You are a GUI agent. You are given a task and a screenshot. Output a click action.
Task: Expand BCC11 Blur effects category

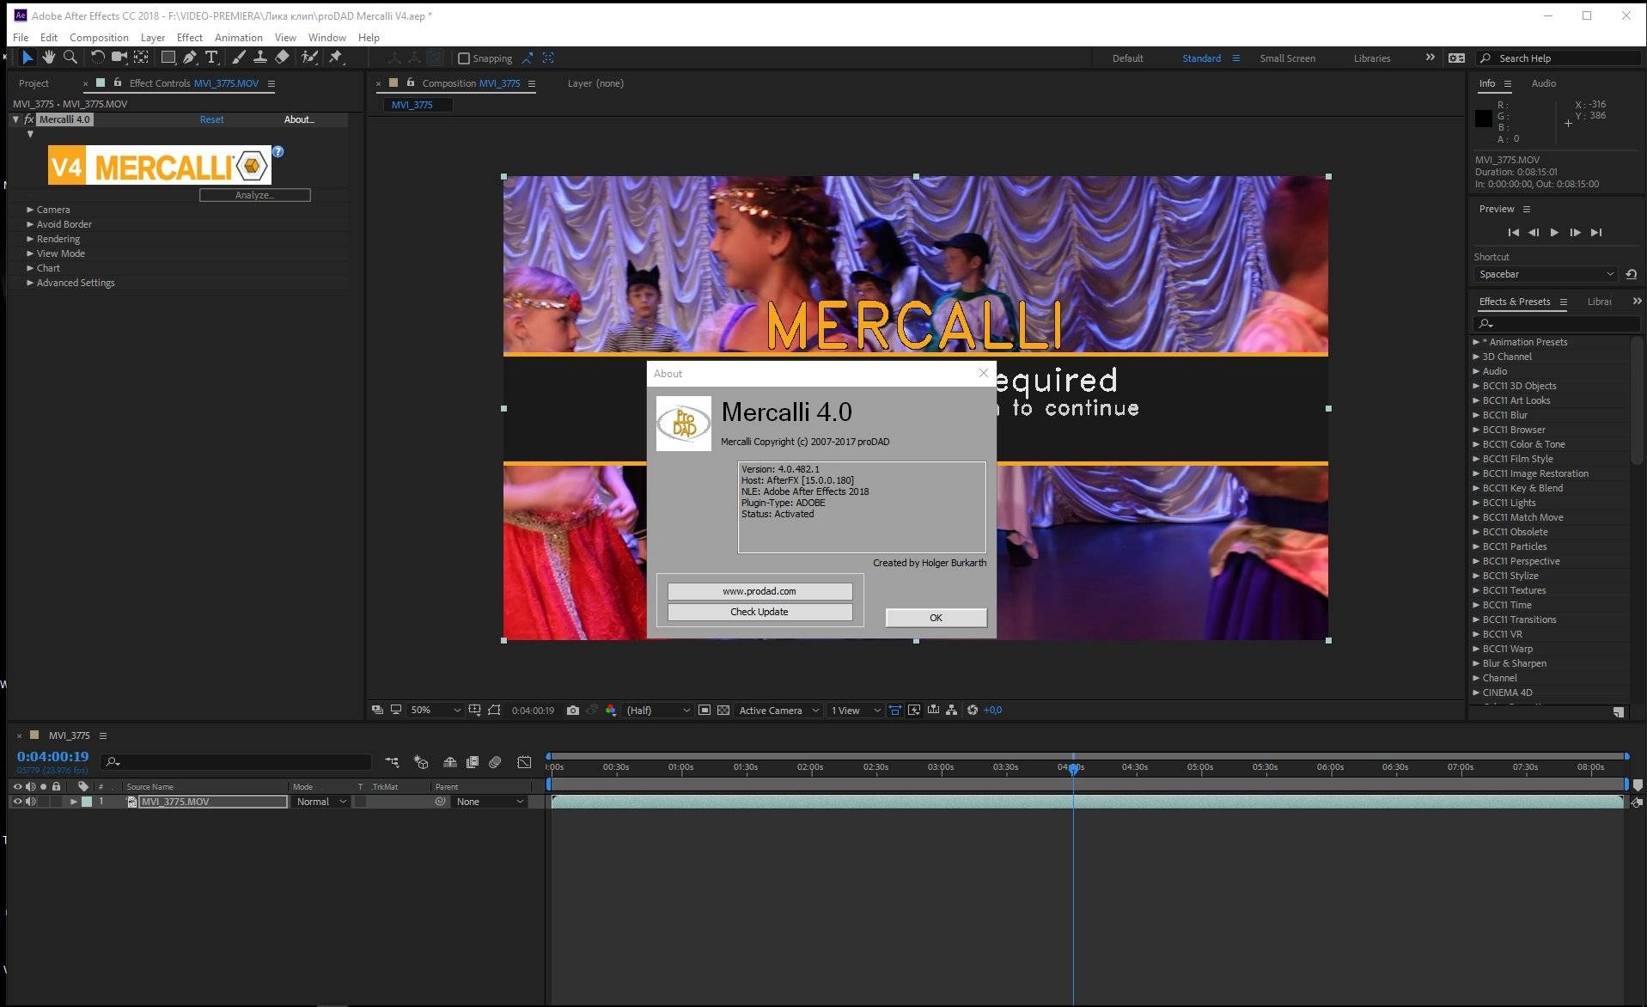click(x=1476, y=415)
